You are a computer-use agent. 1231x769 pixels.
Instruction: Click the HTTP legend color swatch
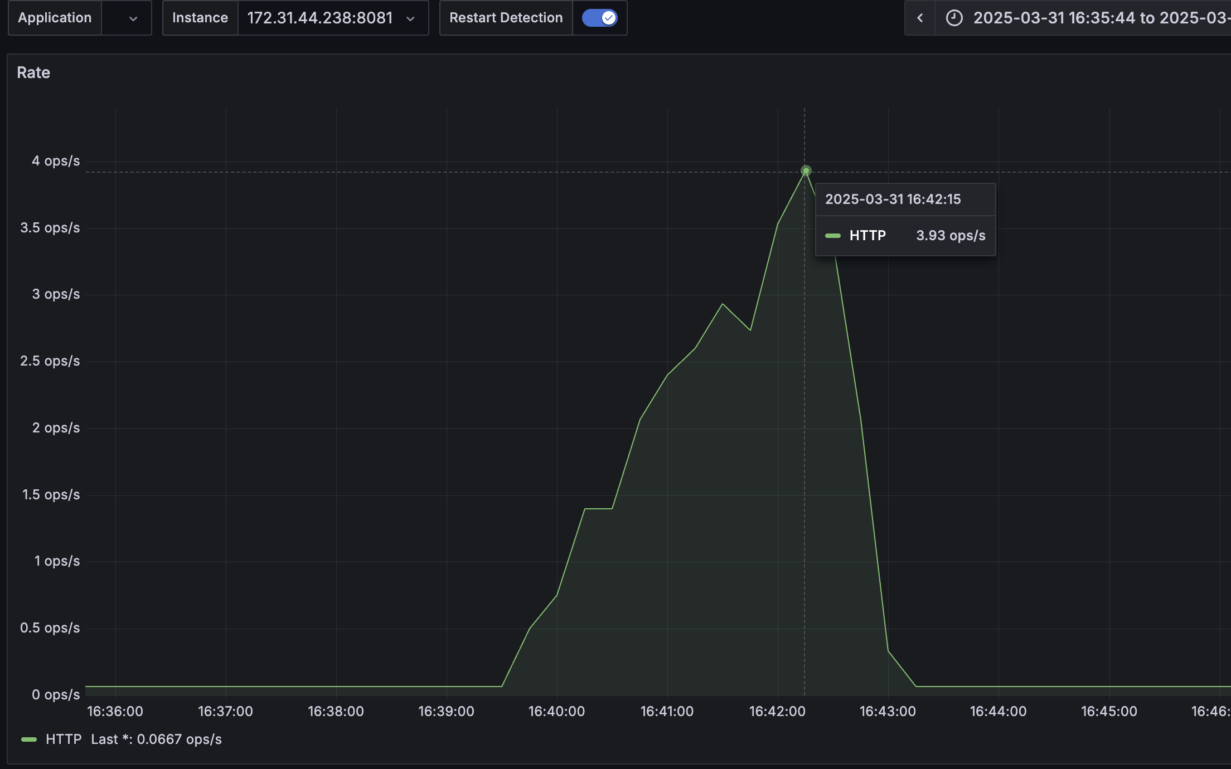pyautogui.click(x=29, y=739)
